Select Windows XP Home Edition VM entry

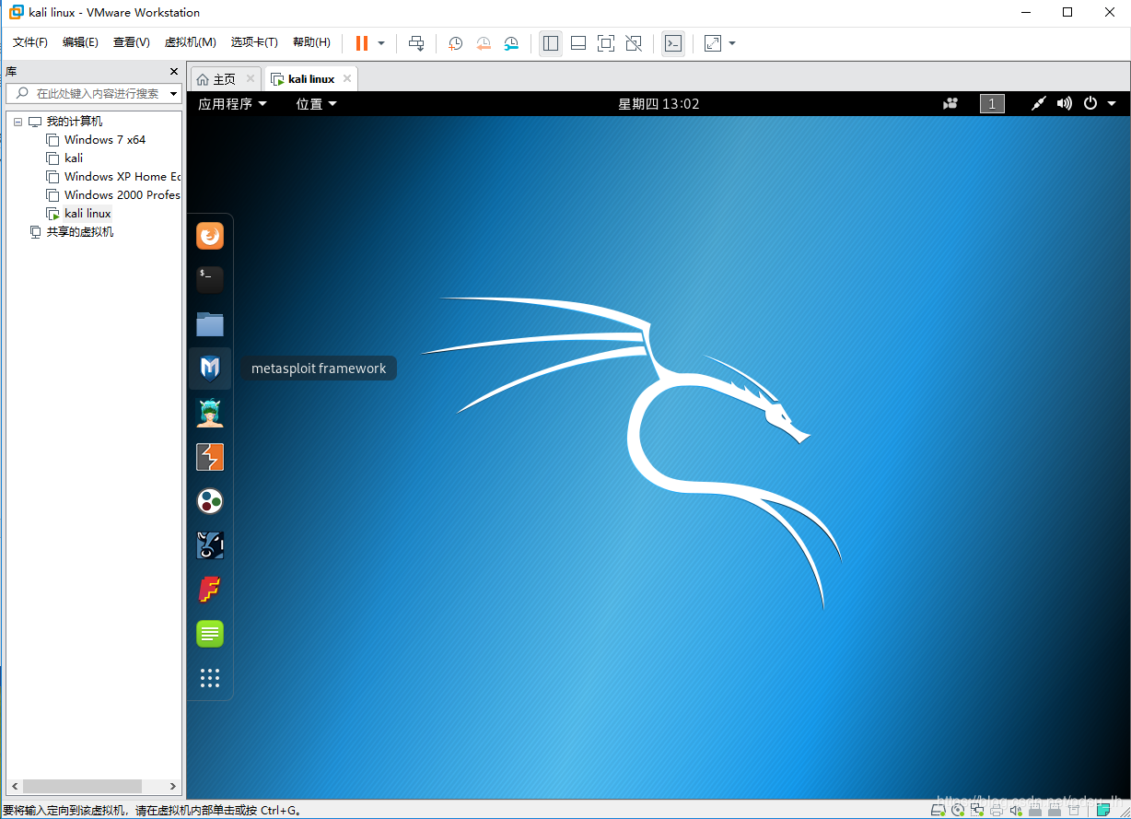122,177
